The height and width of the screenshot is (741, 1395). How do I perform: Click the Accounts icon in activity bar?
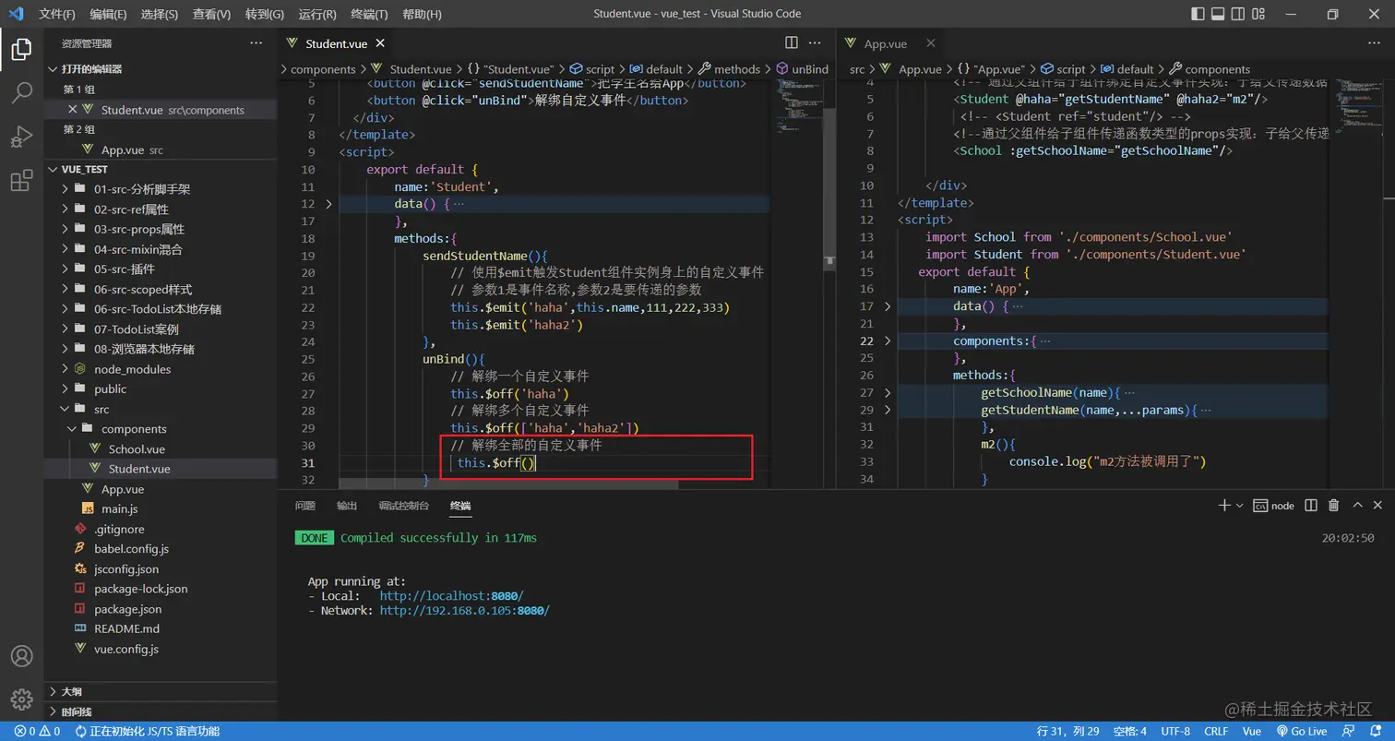[x=21, y=656]
